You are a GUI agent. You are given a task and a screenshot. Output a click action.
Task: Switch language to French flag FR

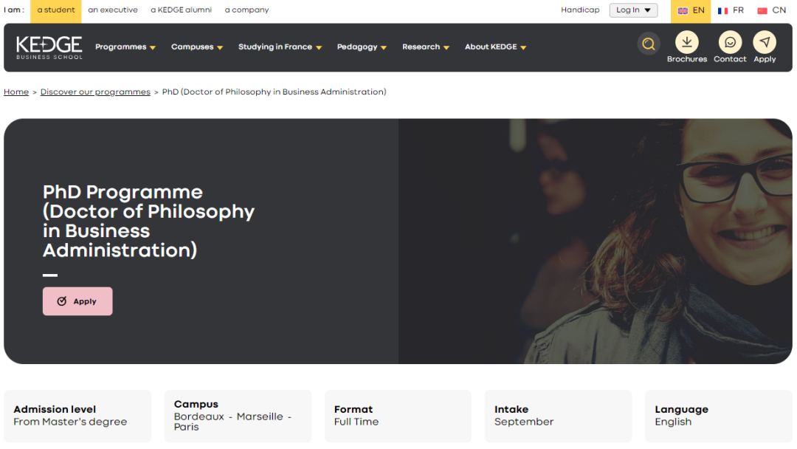(731, 10)
